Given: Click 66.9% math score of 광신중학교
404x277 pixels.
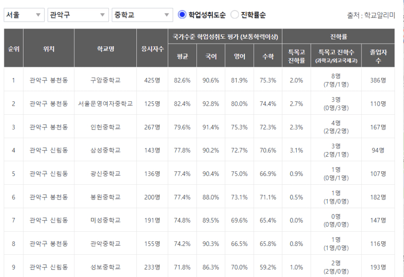Looking at the screenshot, I should pyautogui.click(x=268, y=174).
